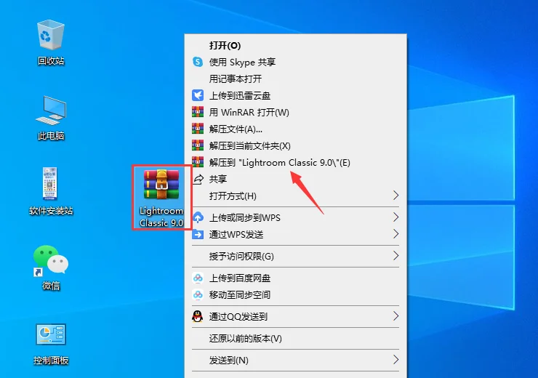Click the 回收站 label text
The image size is (538, 378).
pos(51,61)
